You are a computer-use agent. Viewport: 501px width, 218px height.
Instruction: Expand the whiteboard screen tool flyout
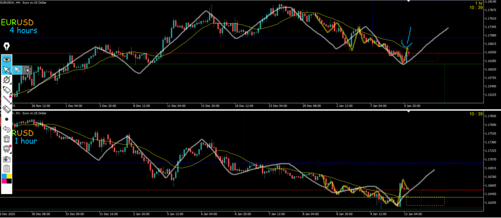pyautogui.click(x=6, y=148)
